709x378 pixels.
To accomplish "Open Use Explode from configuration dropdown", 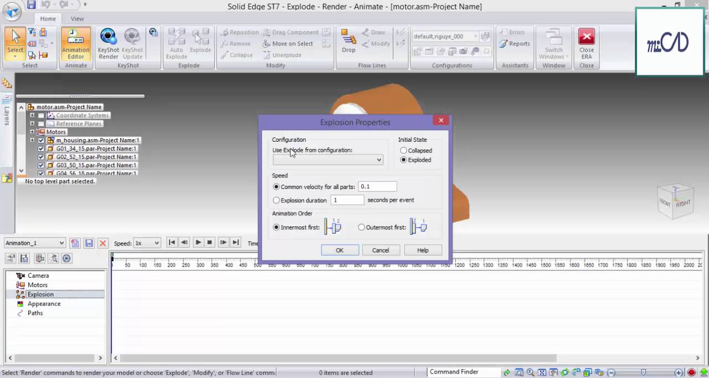I will pos(327,160).
